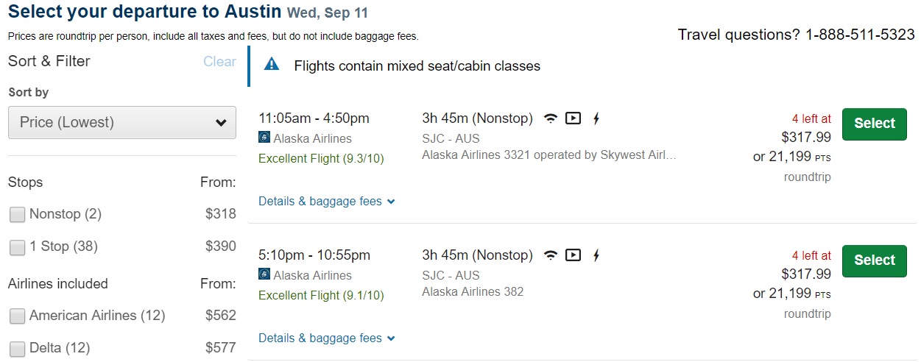Click in-flight entertainment icon on 11:05am flight
The height and width of the screenshot is (362, 921).
[574, 118]
